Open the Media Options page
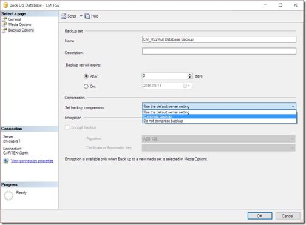306x225 pixels. click(19, 25)
